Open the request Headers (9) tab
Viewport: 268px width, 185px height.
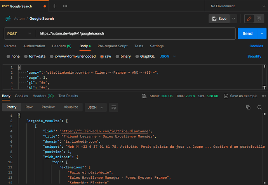tap(61, 46)
